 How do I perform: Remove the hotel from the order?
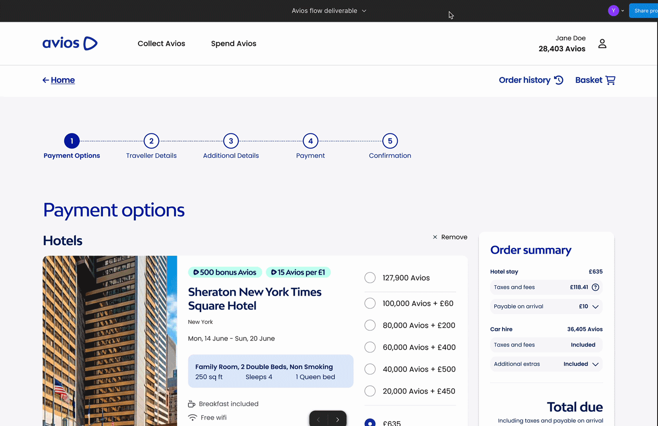[x=450, y=237]
